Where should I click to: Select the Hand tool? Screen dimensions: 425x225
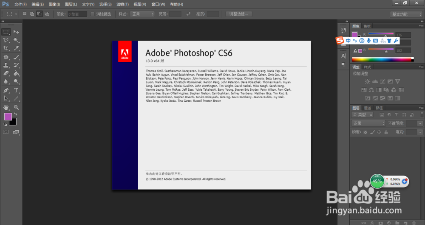pos(6,108)
